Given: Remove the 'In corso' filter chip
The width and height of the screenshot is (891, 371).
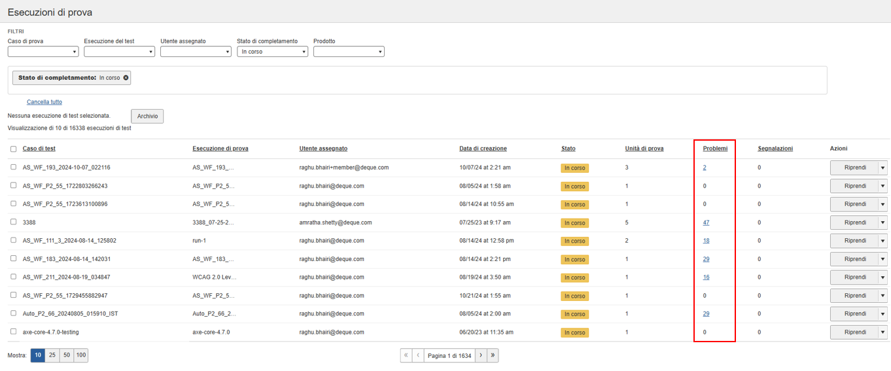Looking at the screenshot, I should click(x=126, y=78).
